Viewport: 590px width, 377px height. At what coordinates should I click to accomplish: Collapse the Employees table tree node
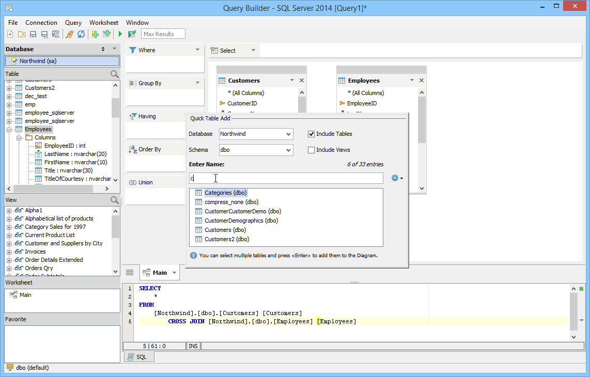9,130
